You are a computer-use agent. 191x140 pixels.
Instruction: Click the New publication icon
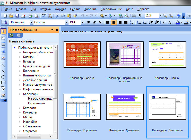5,16
